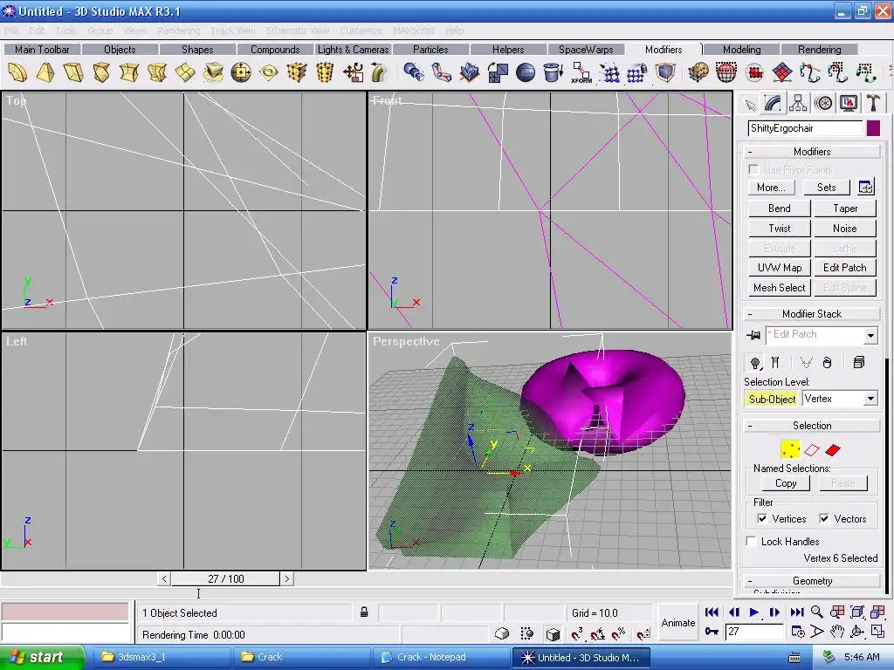Viewport: 894px width, 670px height.
Task: Click time slider left arrow
Action: (x=164, y=579)
